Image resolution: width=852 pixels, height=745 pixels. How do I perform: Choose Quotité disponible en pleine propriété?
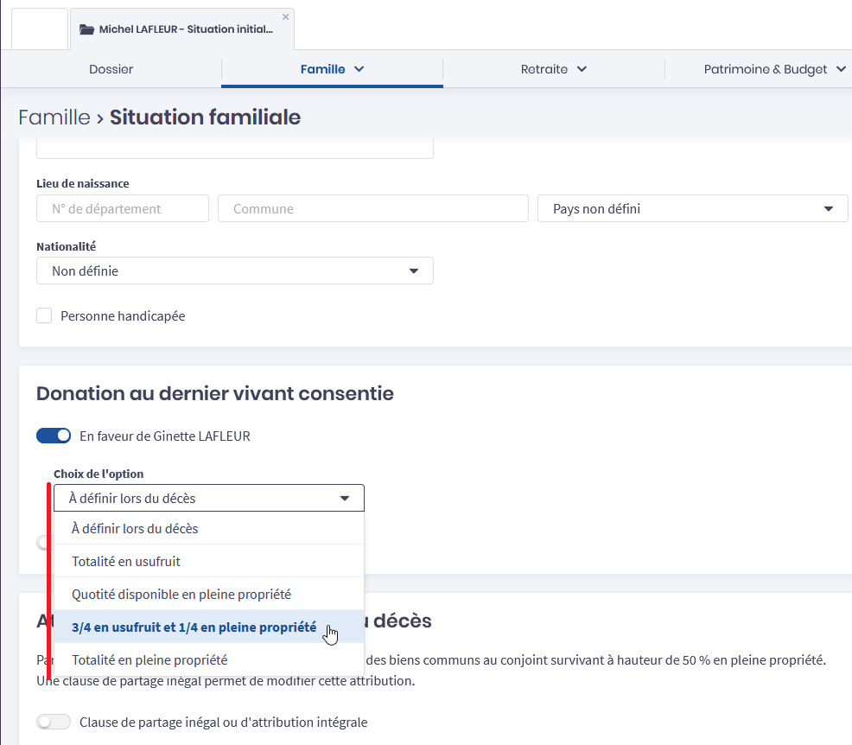[x=181, y=595]
